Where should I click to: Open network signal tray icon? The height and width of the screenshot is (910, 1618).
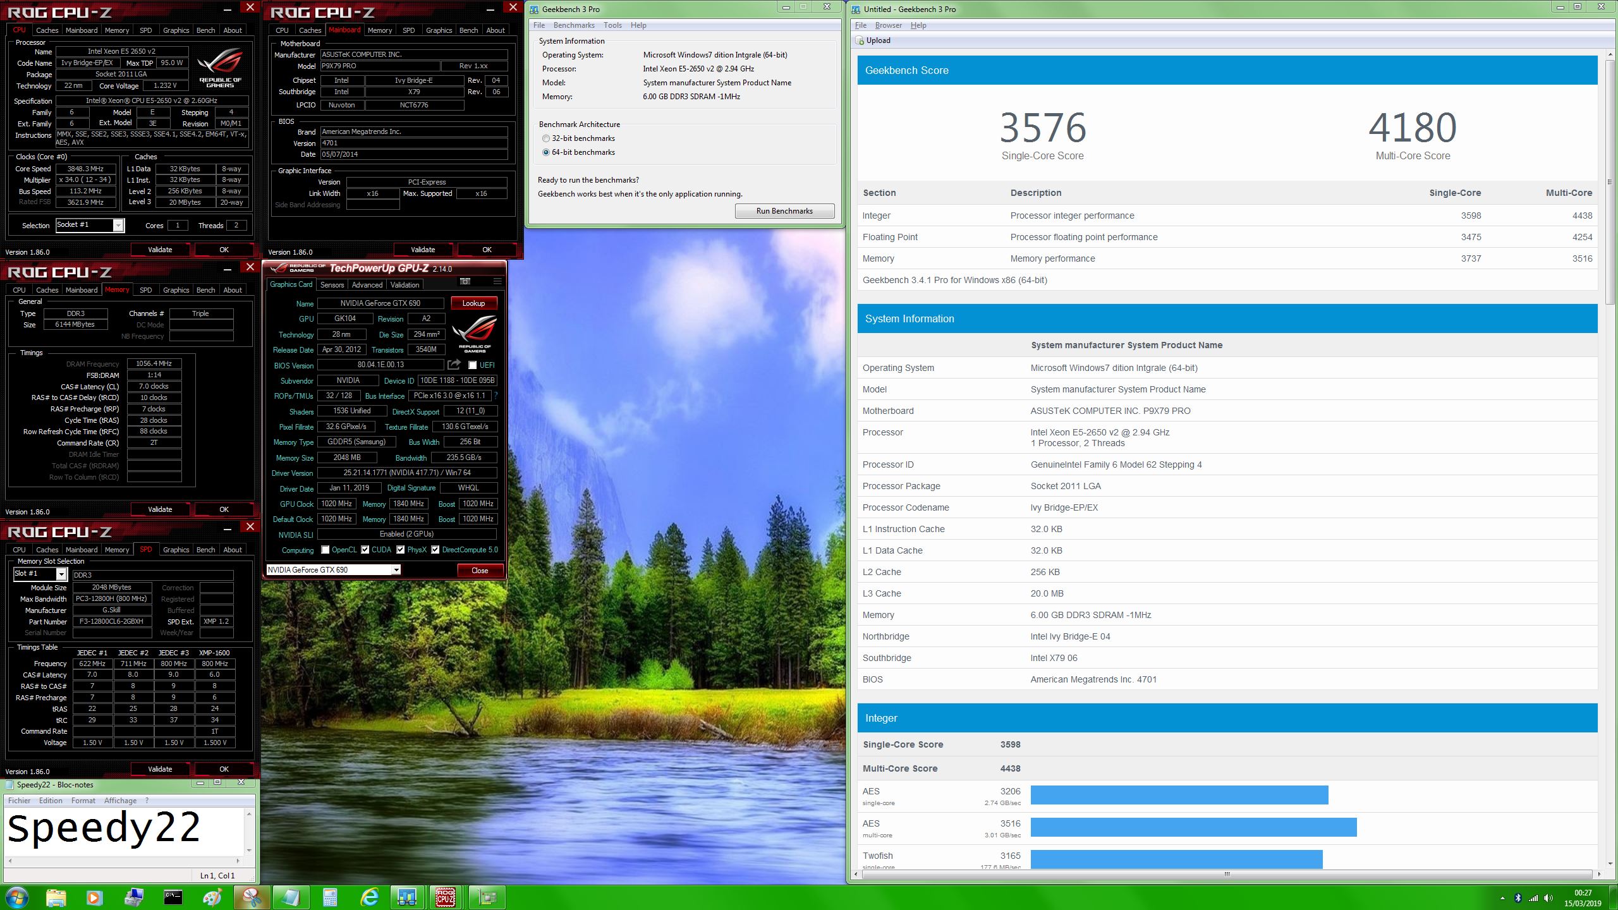[x=1533, y=898]
